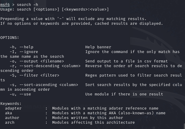Click the msf6 prompt text
185x129 pixels.
tap(5, 5)
